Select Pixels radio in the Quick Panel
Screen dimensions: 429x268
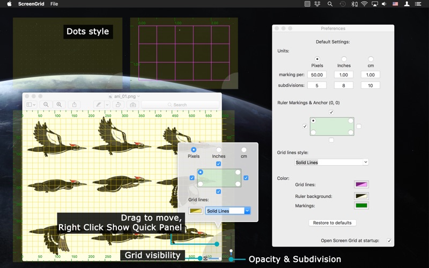pos(194,150)
